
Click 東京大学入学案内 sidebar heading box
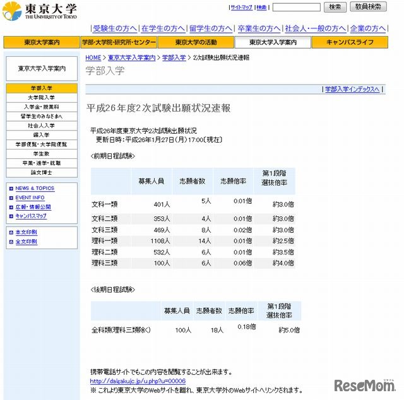click(x=42, y=69)
